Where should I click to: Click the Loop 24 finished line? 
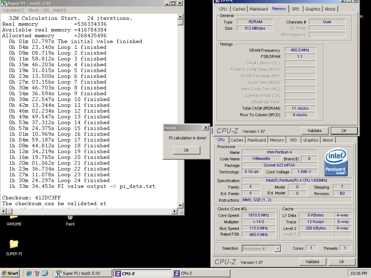coord(59,180)
